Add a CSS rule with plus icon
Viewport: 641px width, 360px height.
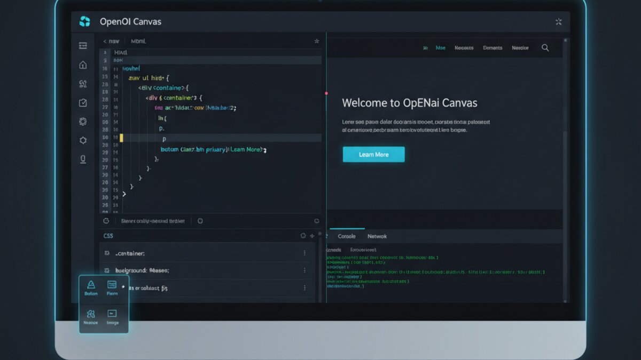(x=312, y=235)
